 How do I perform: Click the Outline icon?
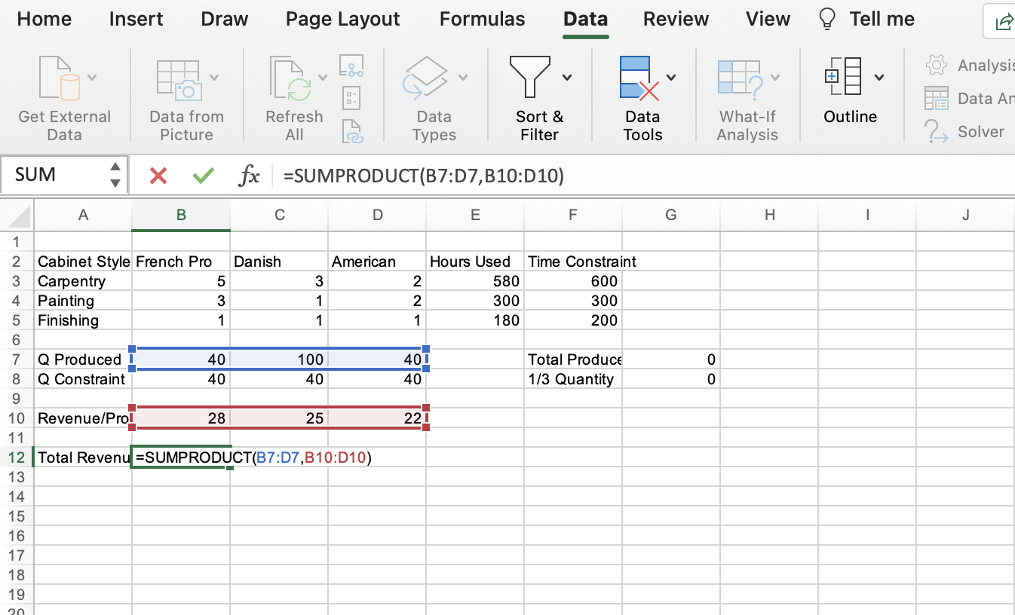(x=845, y=77)
